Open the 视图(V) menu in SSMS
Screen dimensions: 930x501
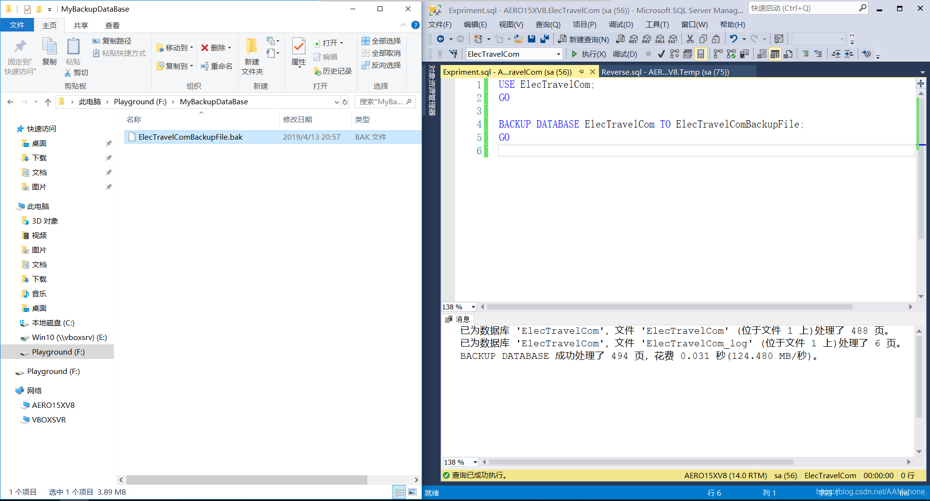point(511,25)
